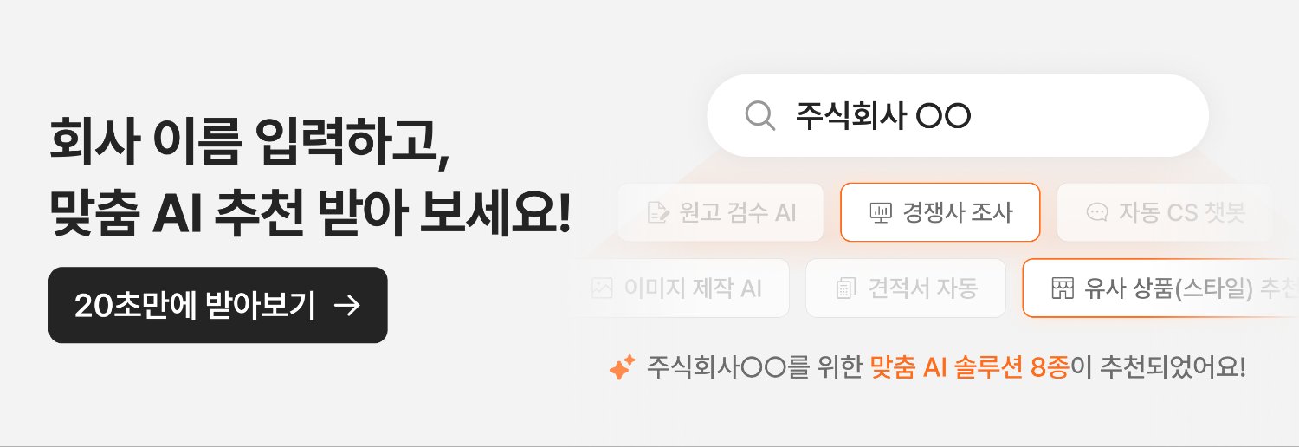The width and height of the screenshot is (1299, 447).
Task: Select the 자동 CS 챗봇 chip
Action: [x=1165, y=212]
